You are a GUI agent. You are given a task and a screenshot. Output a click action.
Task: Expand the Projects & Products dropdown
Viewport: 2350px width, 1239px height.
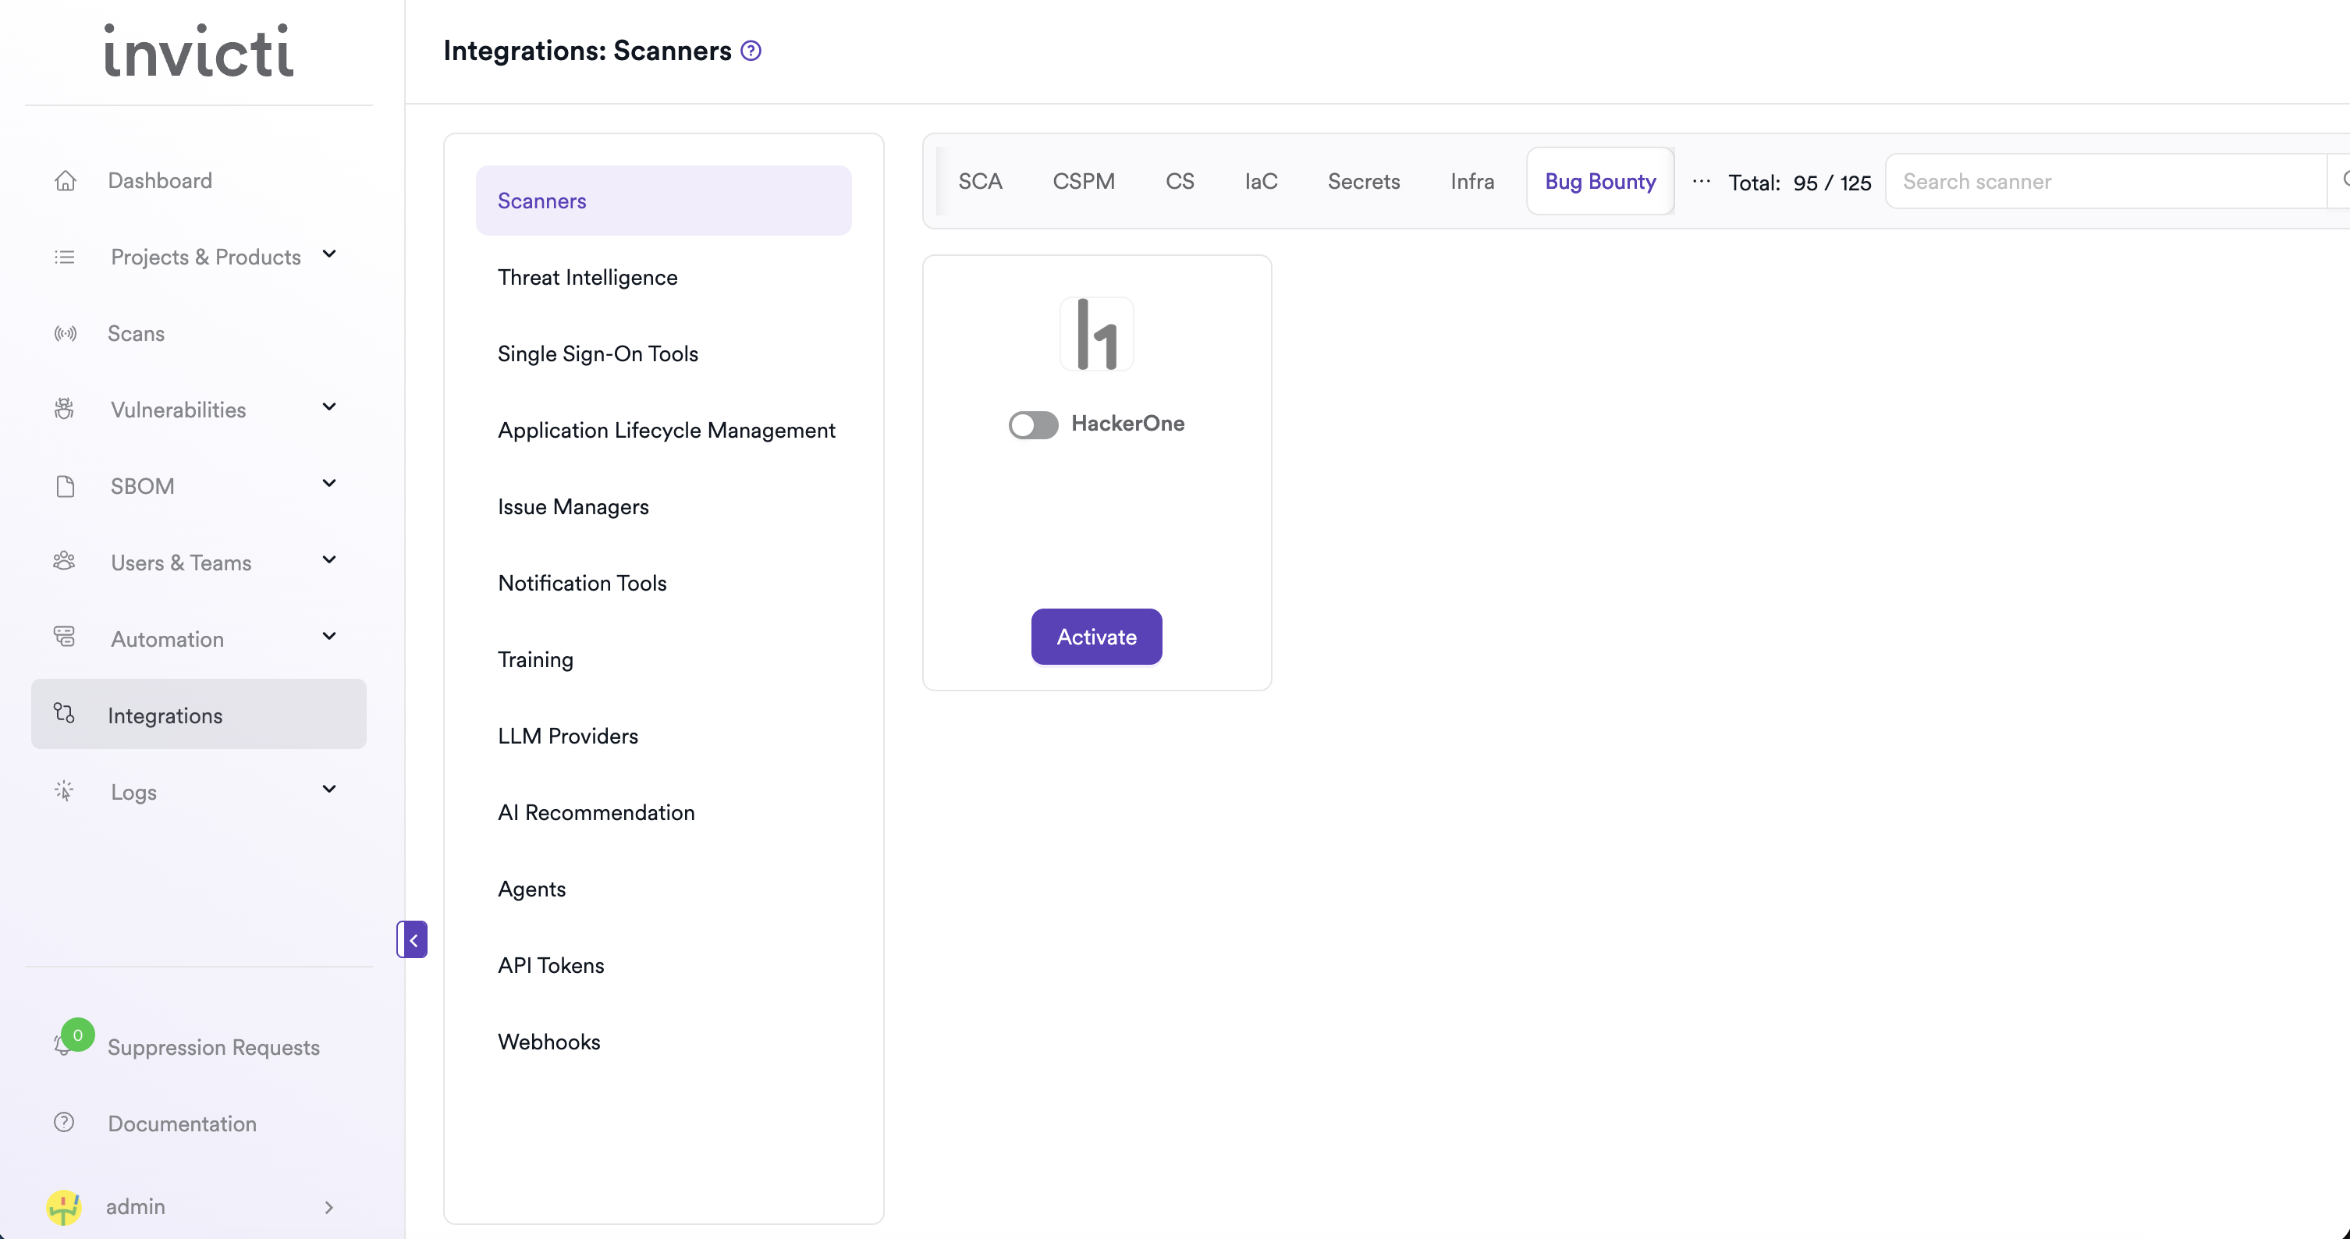tap(328, 255)
